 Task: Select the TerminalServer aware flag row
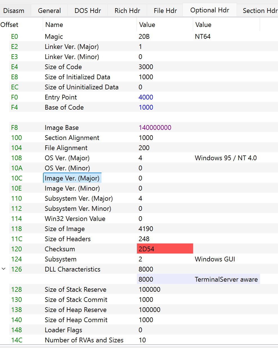[x=226, y=279]
